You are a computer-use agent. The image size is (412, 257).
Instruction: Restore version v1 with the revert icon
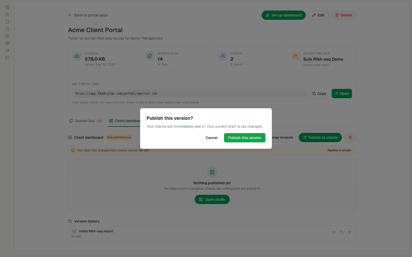(342, 232)
